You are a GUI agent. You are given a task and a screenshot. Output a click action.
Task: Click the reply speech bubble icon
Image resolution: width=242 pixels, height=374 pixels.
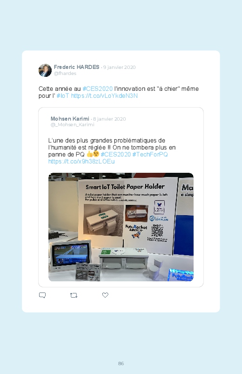coord(42,295)
